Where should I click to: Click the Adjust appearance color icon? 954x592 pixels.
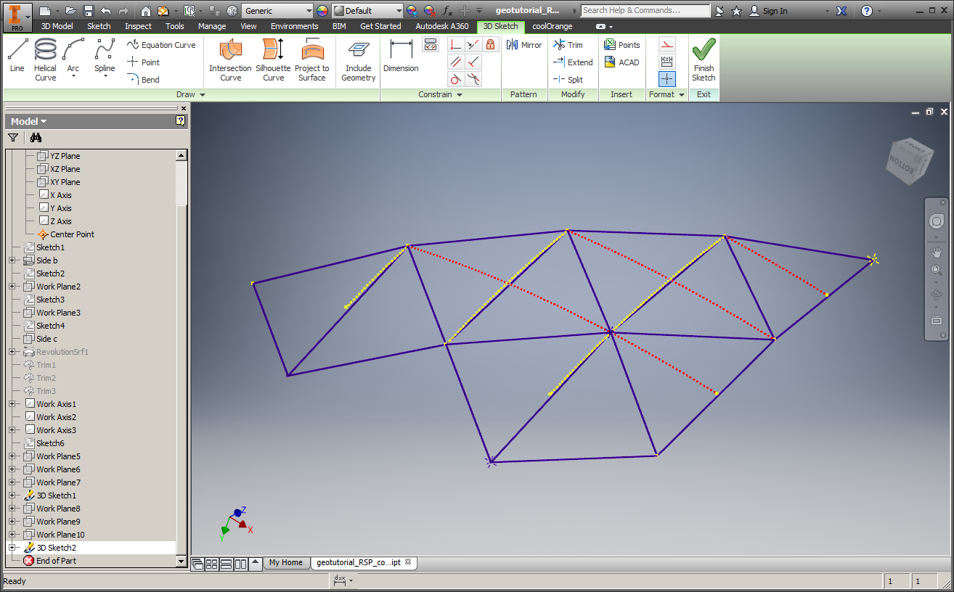(412, 11)
